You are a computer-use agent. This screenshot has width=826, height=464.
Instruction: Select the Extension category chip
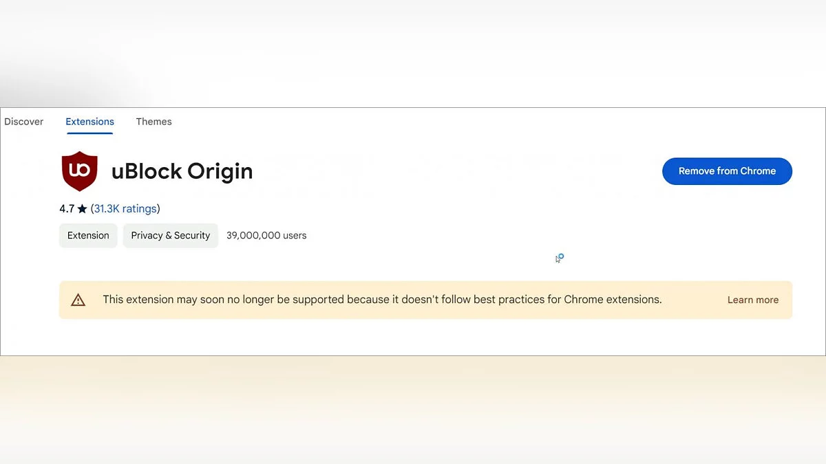88,235
